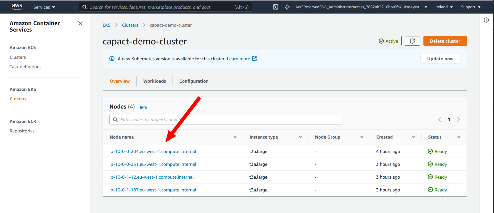
Task: Click the Delete cluster button
Action: coord(445,41)
